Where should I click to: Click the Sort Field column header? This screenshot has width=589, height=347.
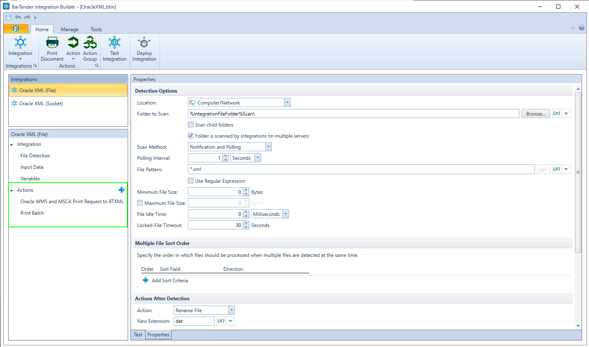[170, 269]
